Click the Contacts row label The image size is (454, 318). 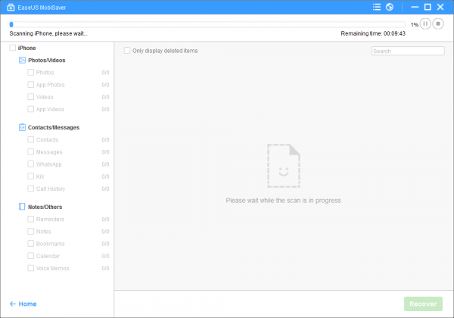47,139
